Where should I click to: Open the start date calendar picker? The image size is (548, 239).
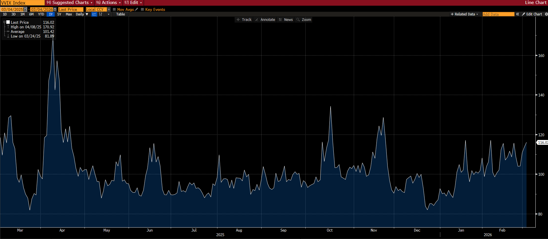click(25, 9)
